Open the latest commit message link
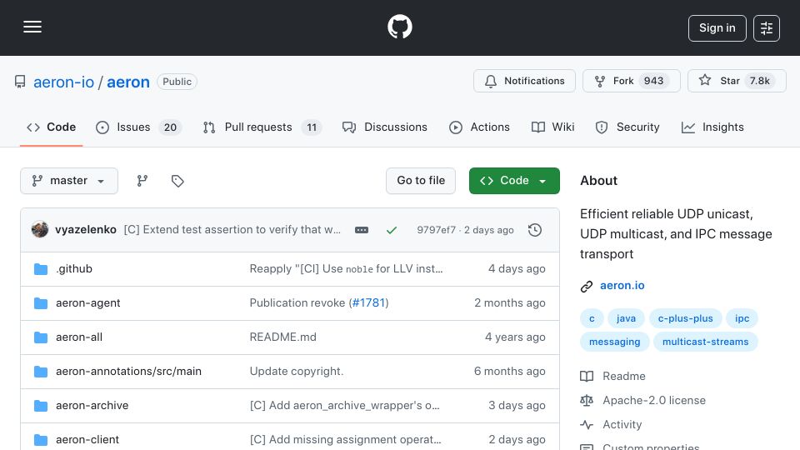Viewport: 800px width, 450px height. [232, 230]
